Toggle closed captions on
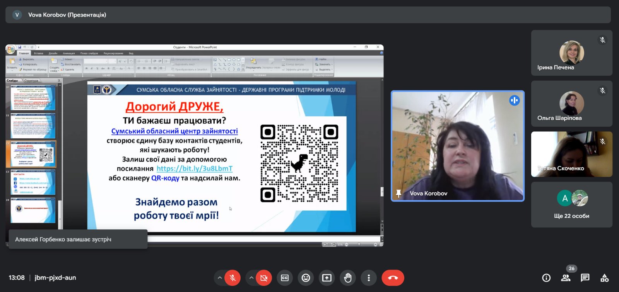The width and height of the screenshot is (619, 292). pyautogui.click(x=285, y=278)
